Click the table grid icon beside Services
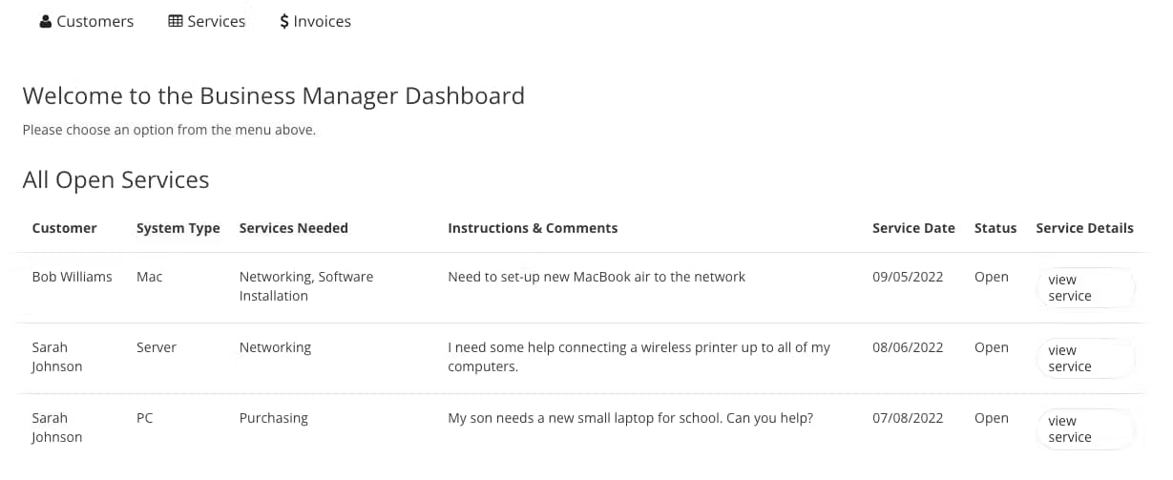Image resolution: width=1173 pixels, height=480 pixels. pyautogui.click(x=176, y=21)
